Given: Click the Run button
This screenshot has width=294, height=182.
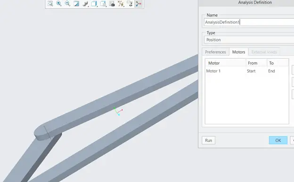Looking at the screenshot, I should (209, 140).
